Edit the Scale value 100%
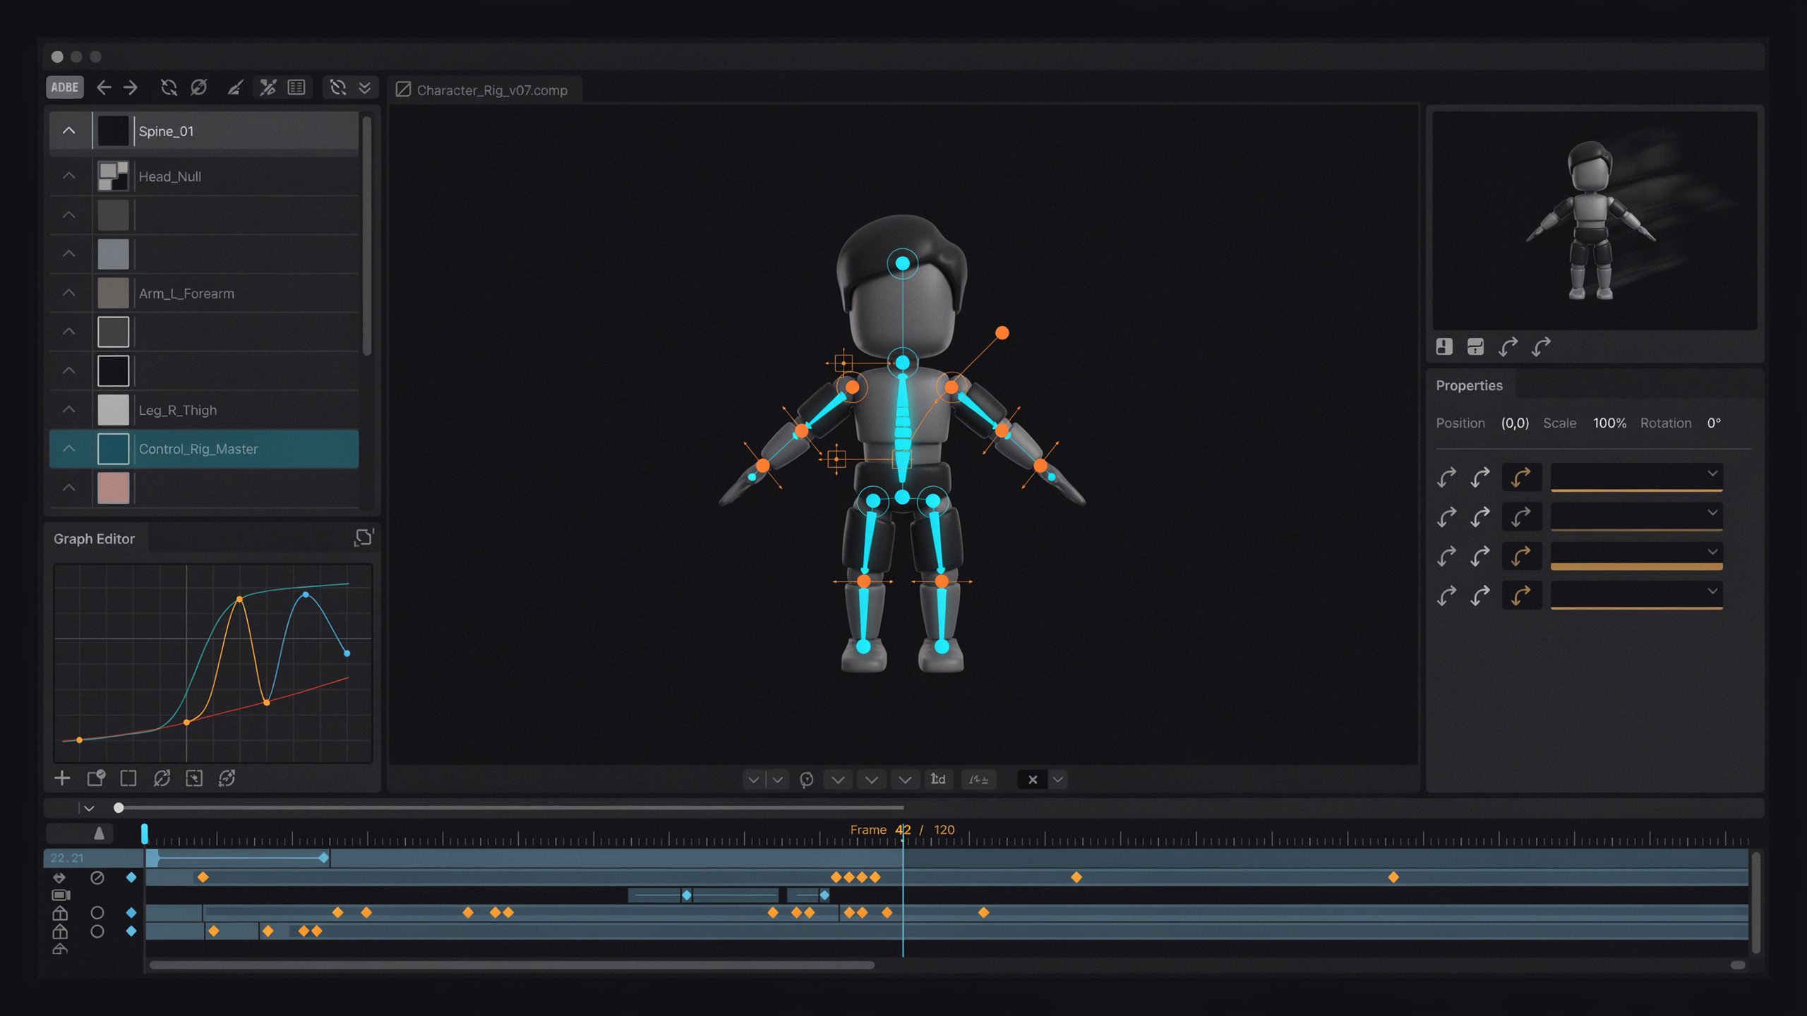 tap(1609, 423)
